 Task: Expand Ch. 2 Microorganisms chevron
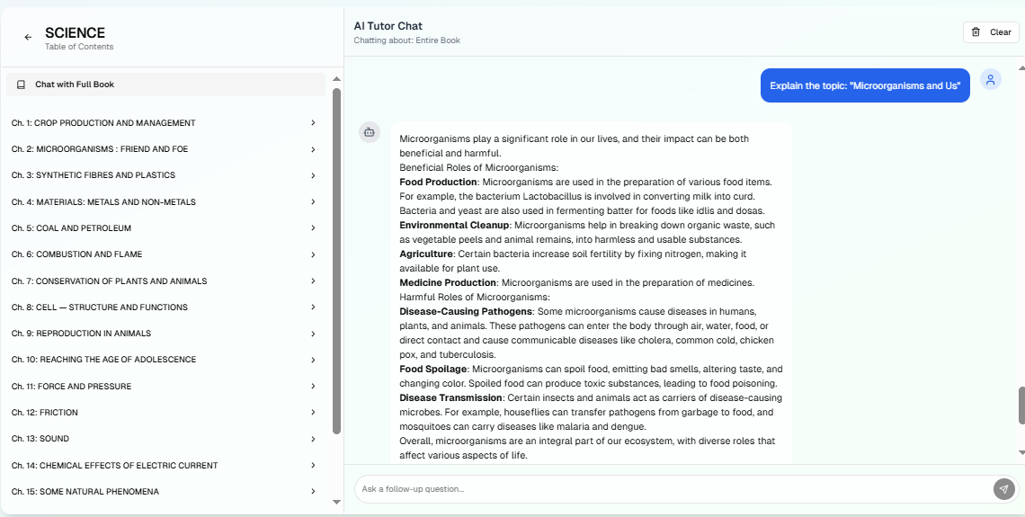point(313,149)
